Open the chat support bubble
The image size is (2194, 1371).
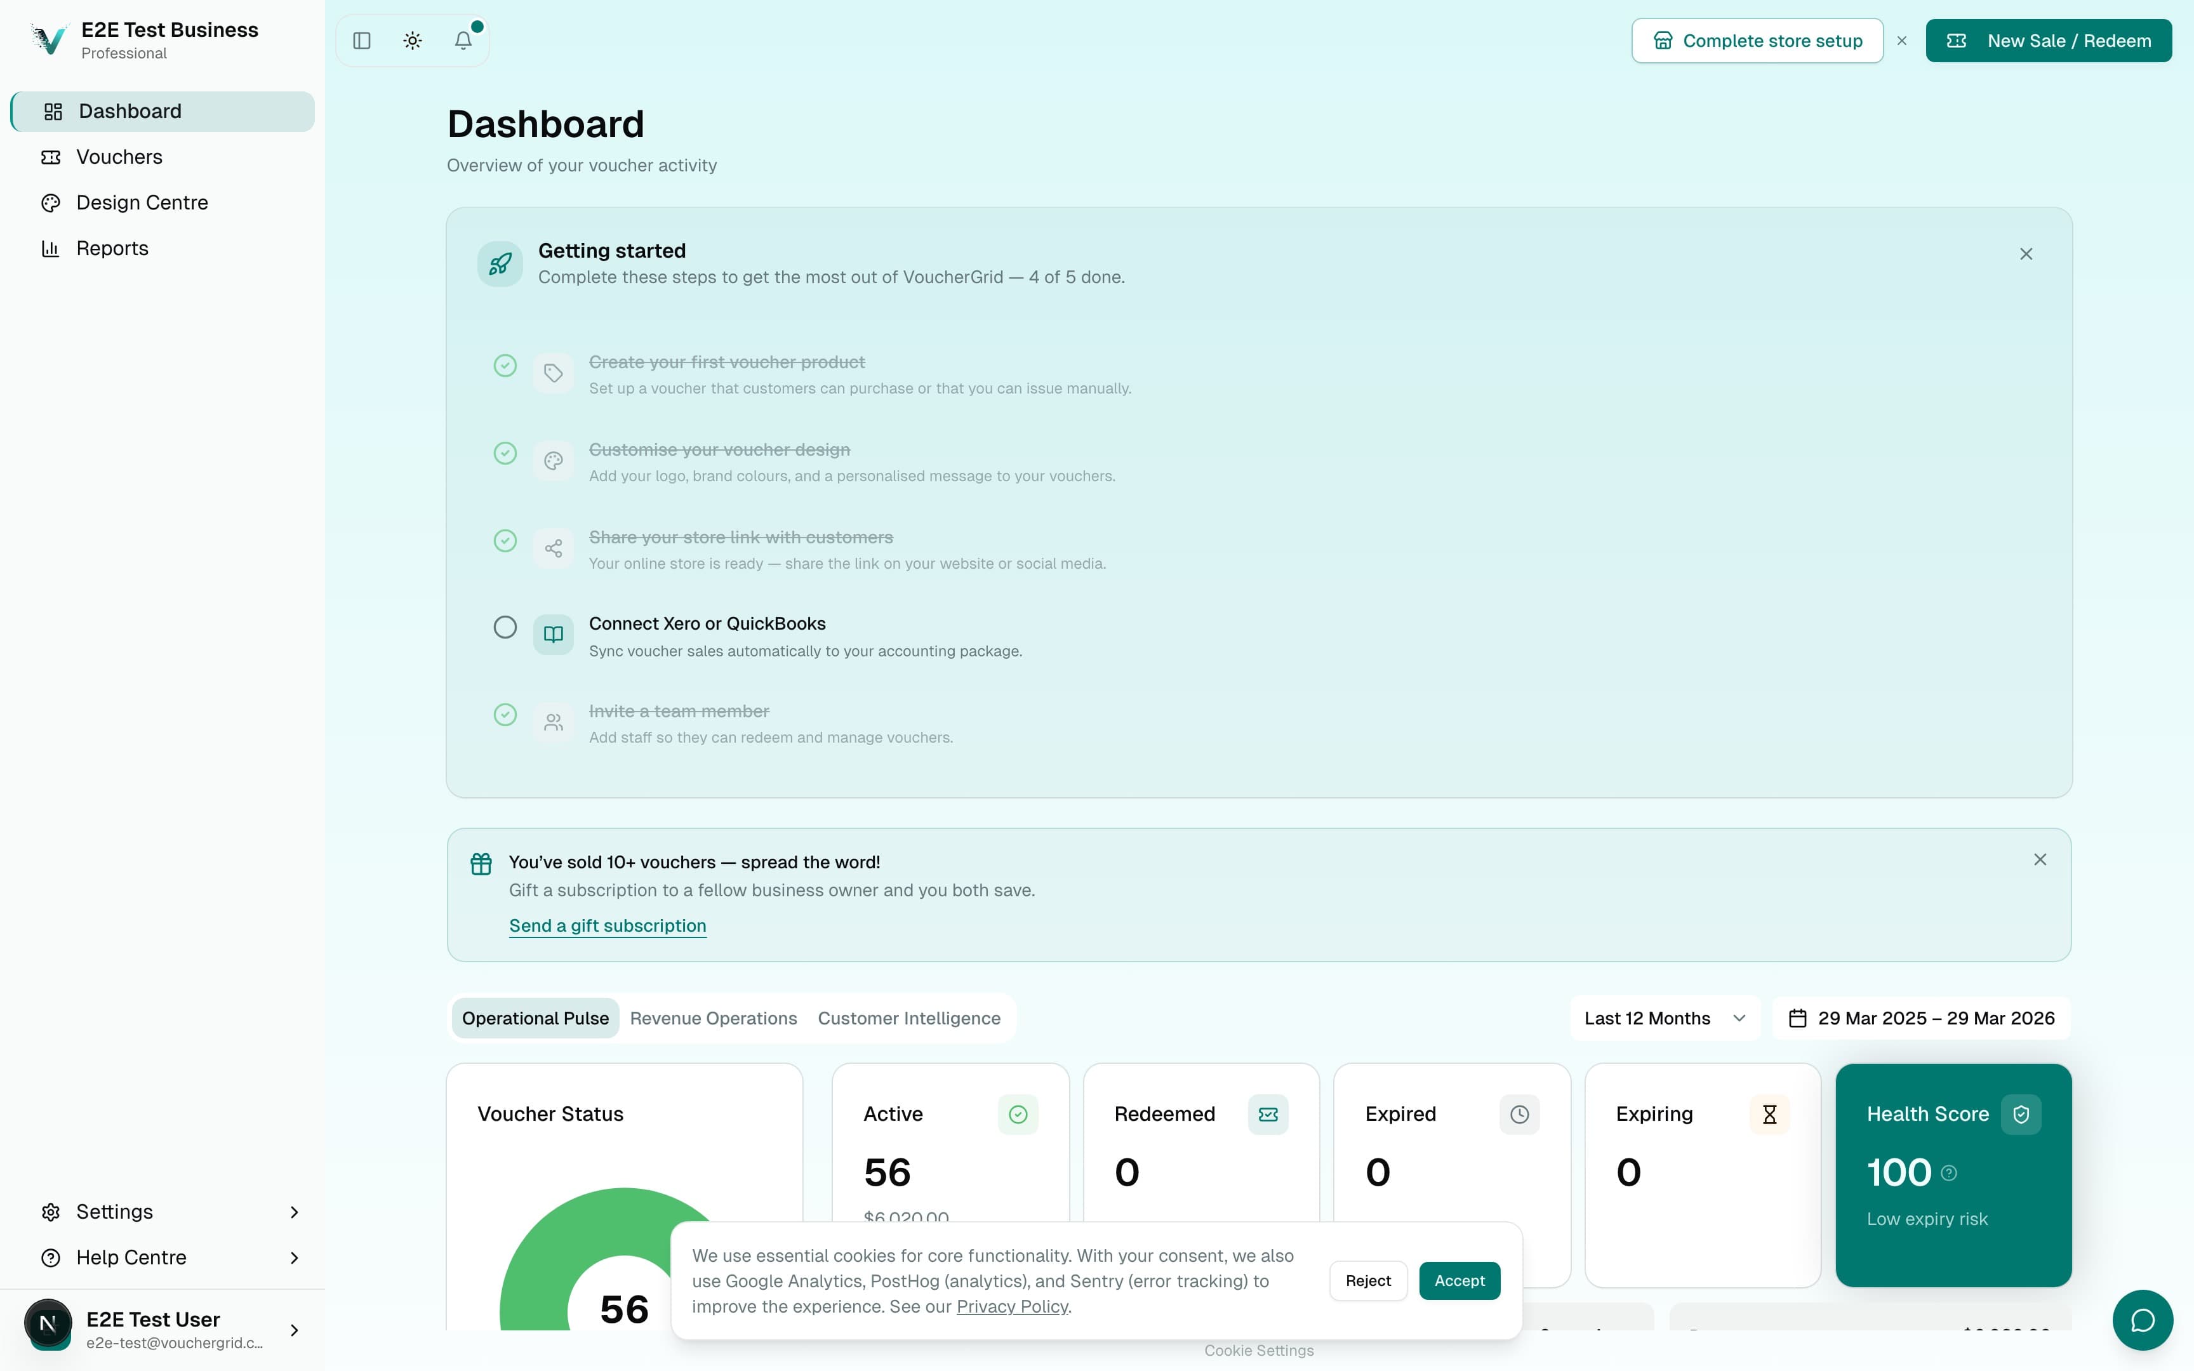pyautogui.click(x=2143, y=1320)
